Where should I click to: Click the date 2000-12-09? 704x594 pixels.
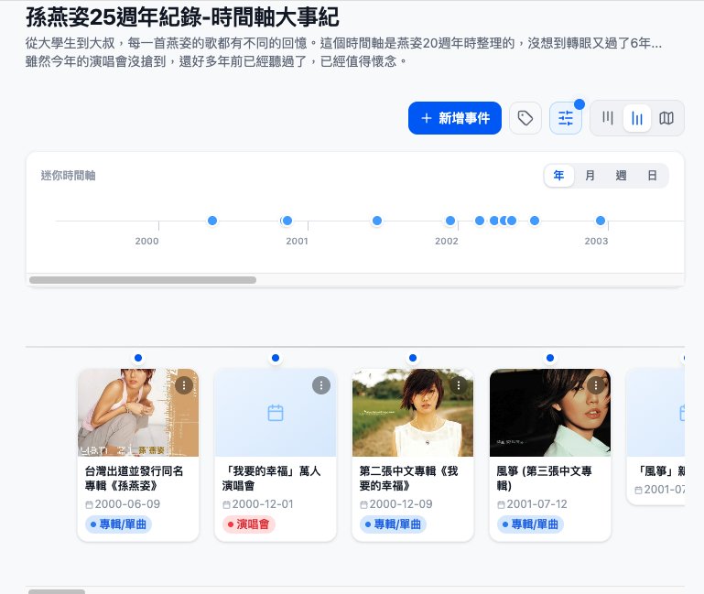(x=401, y=503)
